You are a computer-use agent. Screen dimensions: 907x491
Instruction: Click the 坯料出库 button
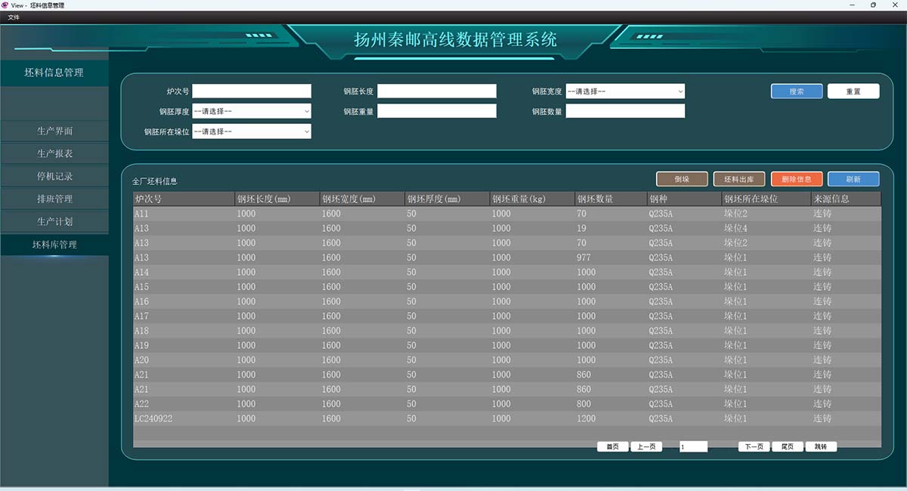click(739, 179)
